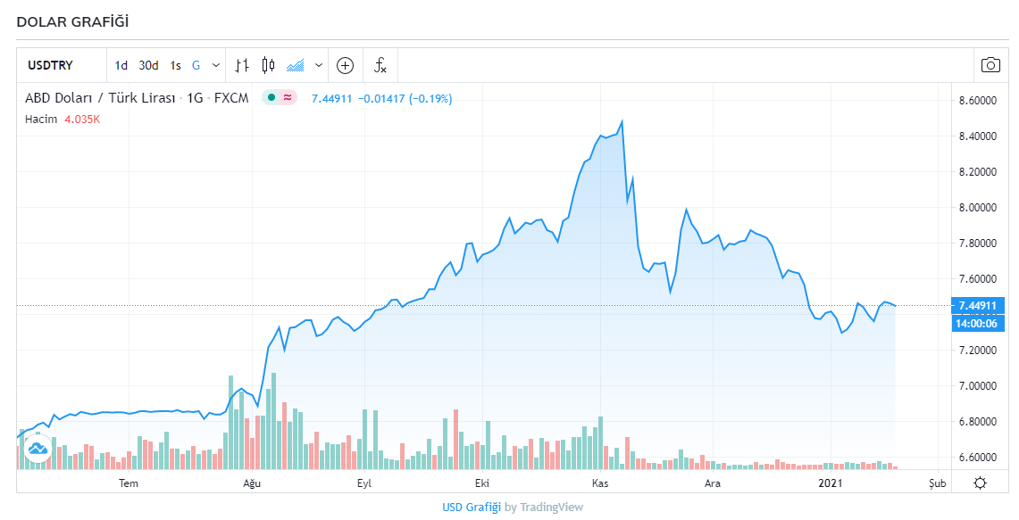Click the 7.44911 current price label

979,305
